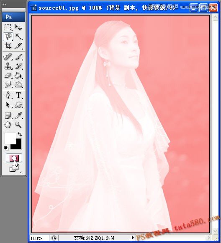221x243 pixels.
Task: Click the 100% zoom field in status bar
Action: [39, 238]
